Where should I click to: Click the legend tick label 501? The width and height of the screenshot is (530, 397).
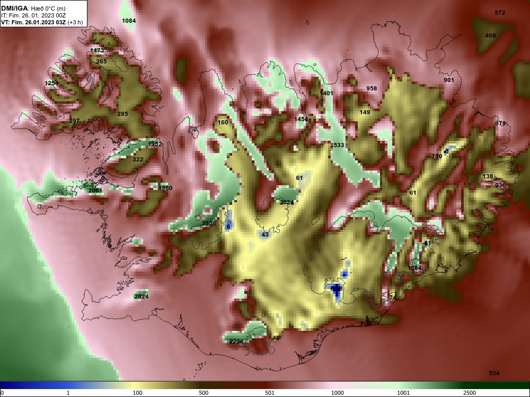point(270,393)
